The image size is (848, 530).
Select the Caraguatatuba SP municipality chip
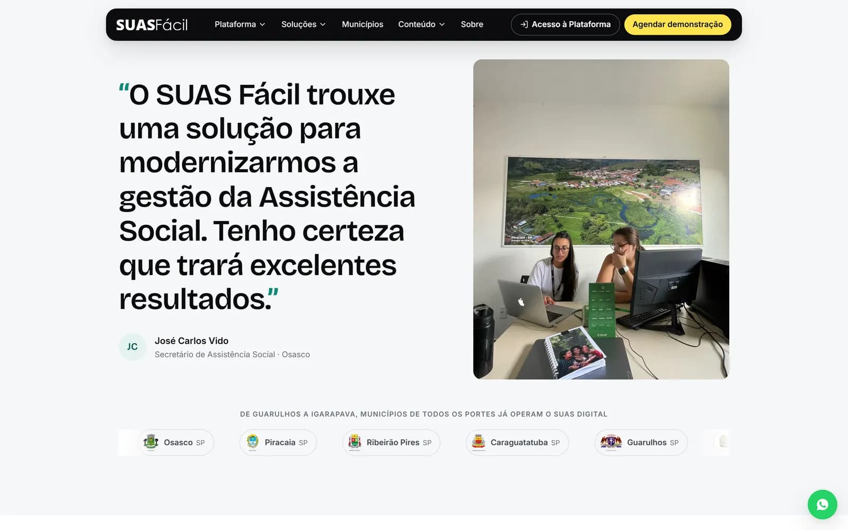pyautogui.click(x=517, y=443)
